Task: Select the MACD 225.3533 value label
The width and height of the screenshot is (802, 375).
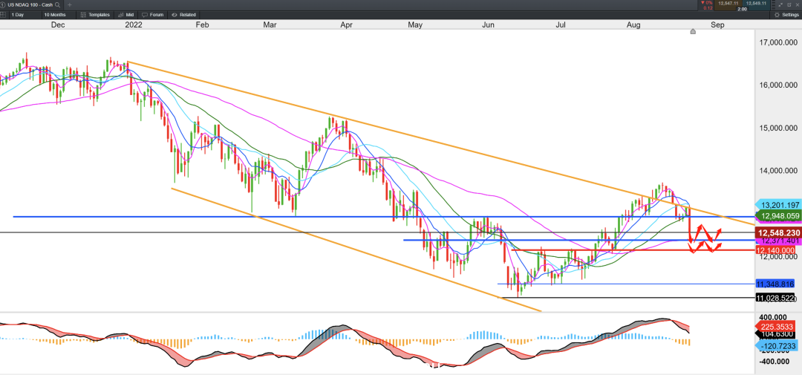Action: coord(777,327)
